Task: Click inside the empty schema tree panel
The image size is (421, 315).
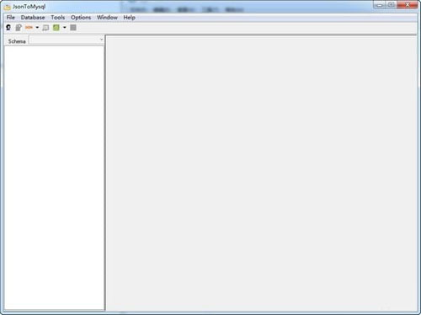Action: pos(54,178)
